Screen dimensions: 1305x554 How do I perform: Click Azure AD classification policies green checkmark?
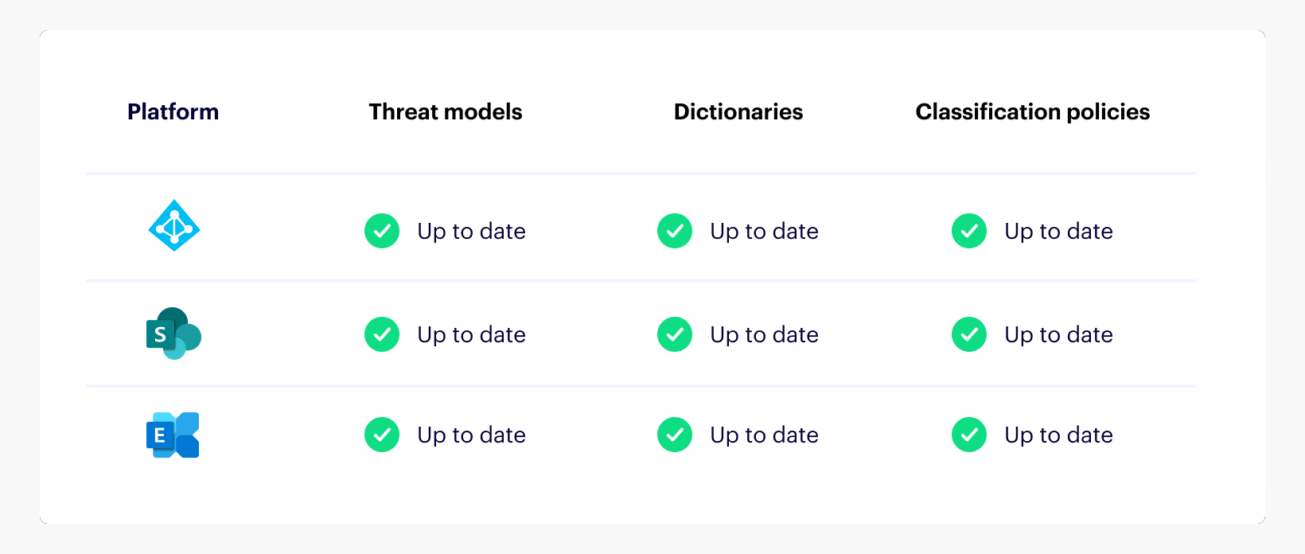coord(969,231)
